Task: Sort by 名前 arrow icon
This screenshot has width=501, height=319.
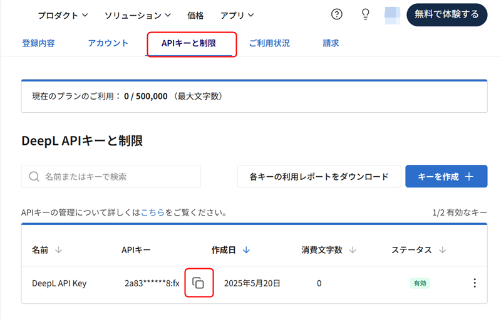Action: pos(58,250)
